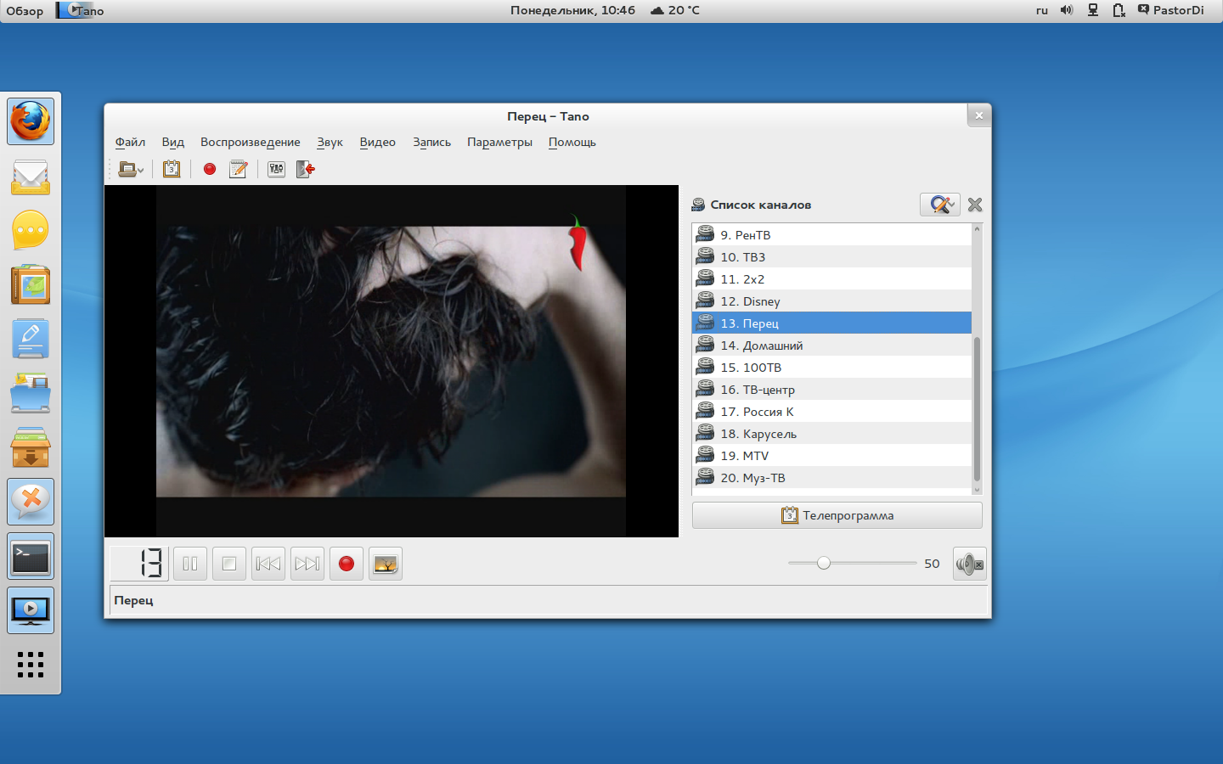Click the notepad with pencil toolbar icon
This screenshot has width=1223, height=764.
coord(239,169)
